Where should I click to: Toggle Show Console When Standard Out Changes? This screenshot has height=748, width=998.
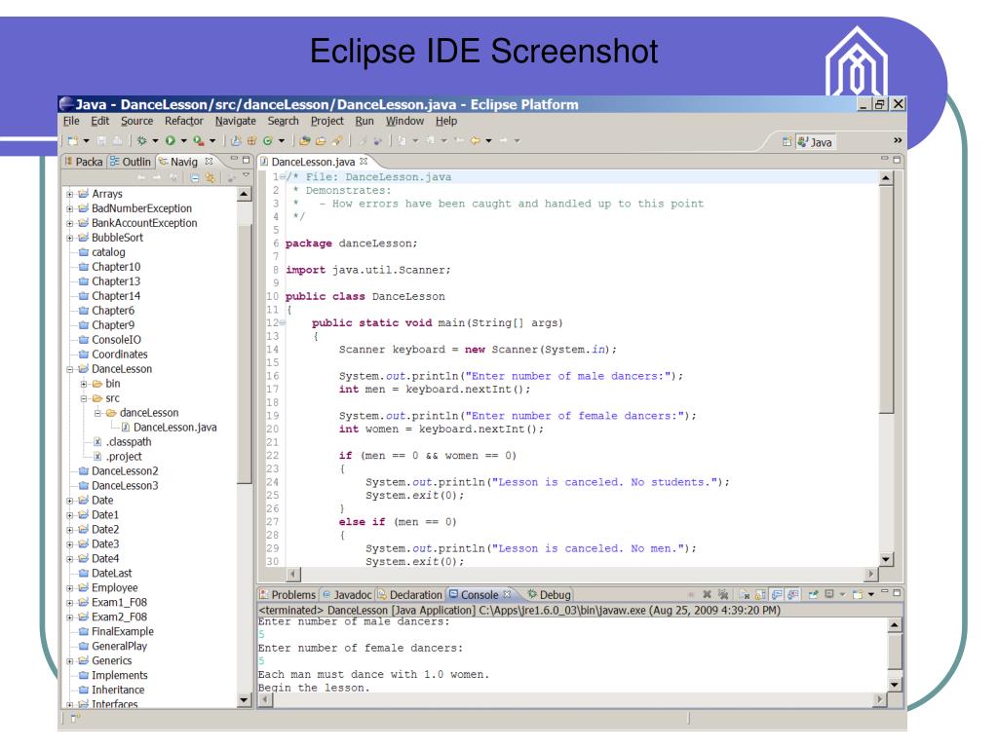pyautogui.click(x=777, y=595)
